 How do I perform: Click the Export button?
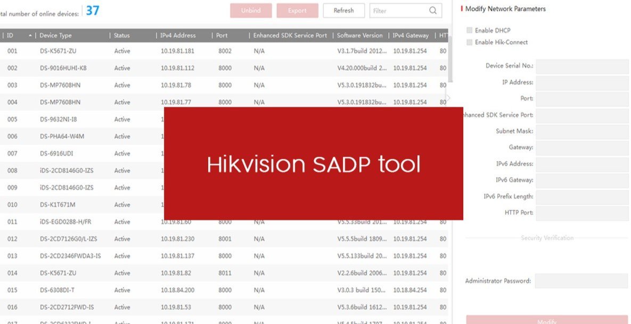click(297, 10)
